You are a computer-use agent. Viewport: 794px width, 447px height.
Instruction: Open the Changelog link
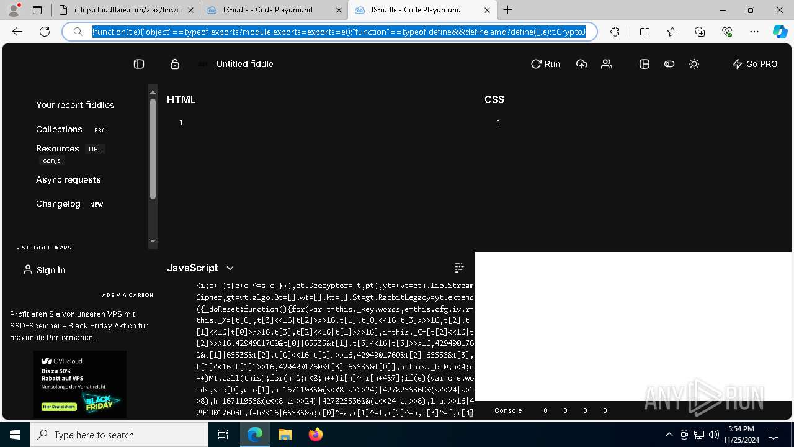click(58, 204)
